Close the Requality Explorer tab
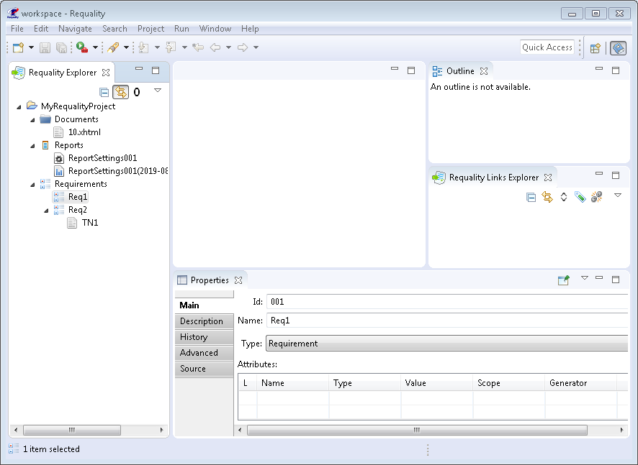This screenshot has width=638, height=465. (x=106, y=73)
